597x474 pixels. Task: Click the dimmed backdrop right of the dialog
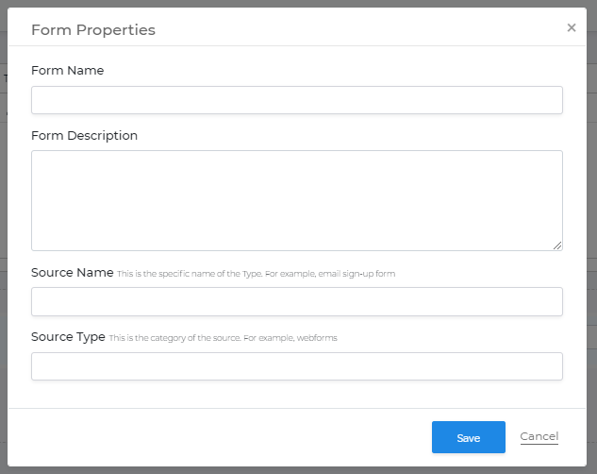coord(592,237)
